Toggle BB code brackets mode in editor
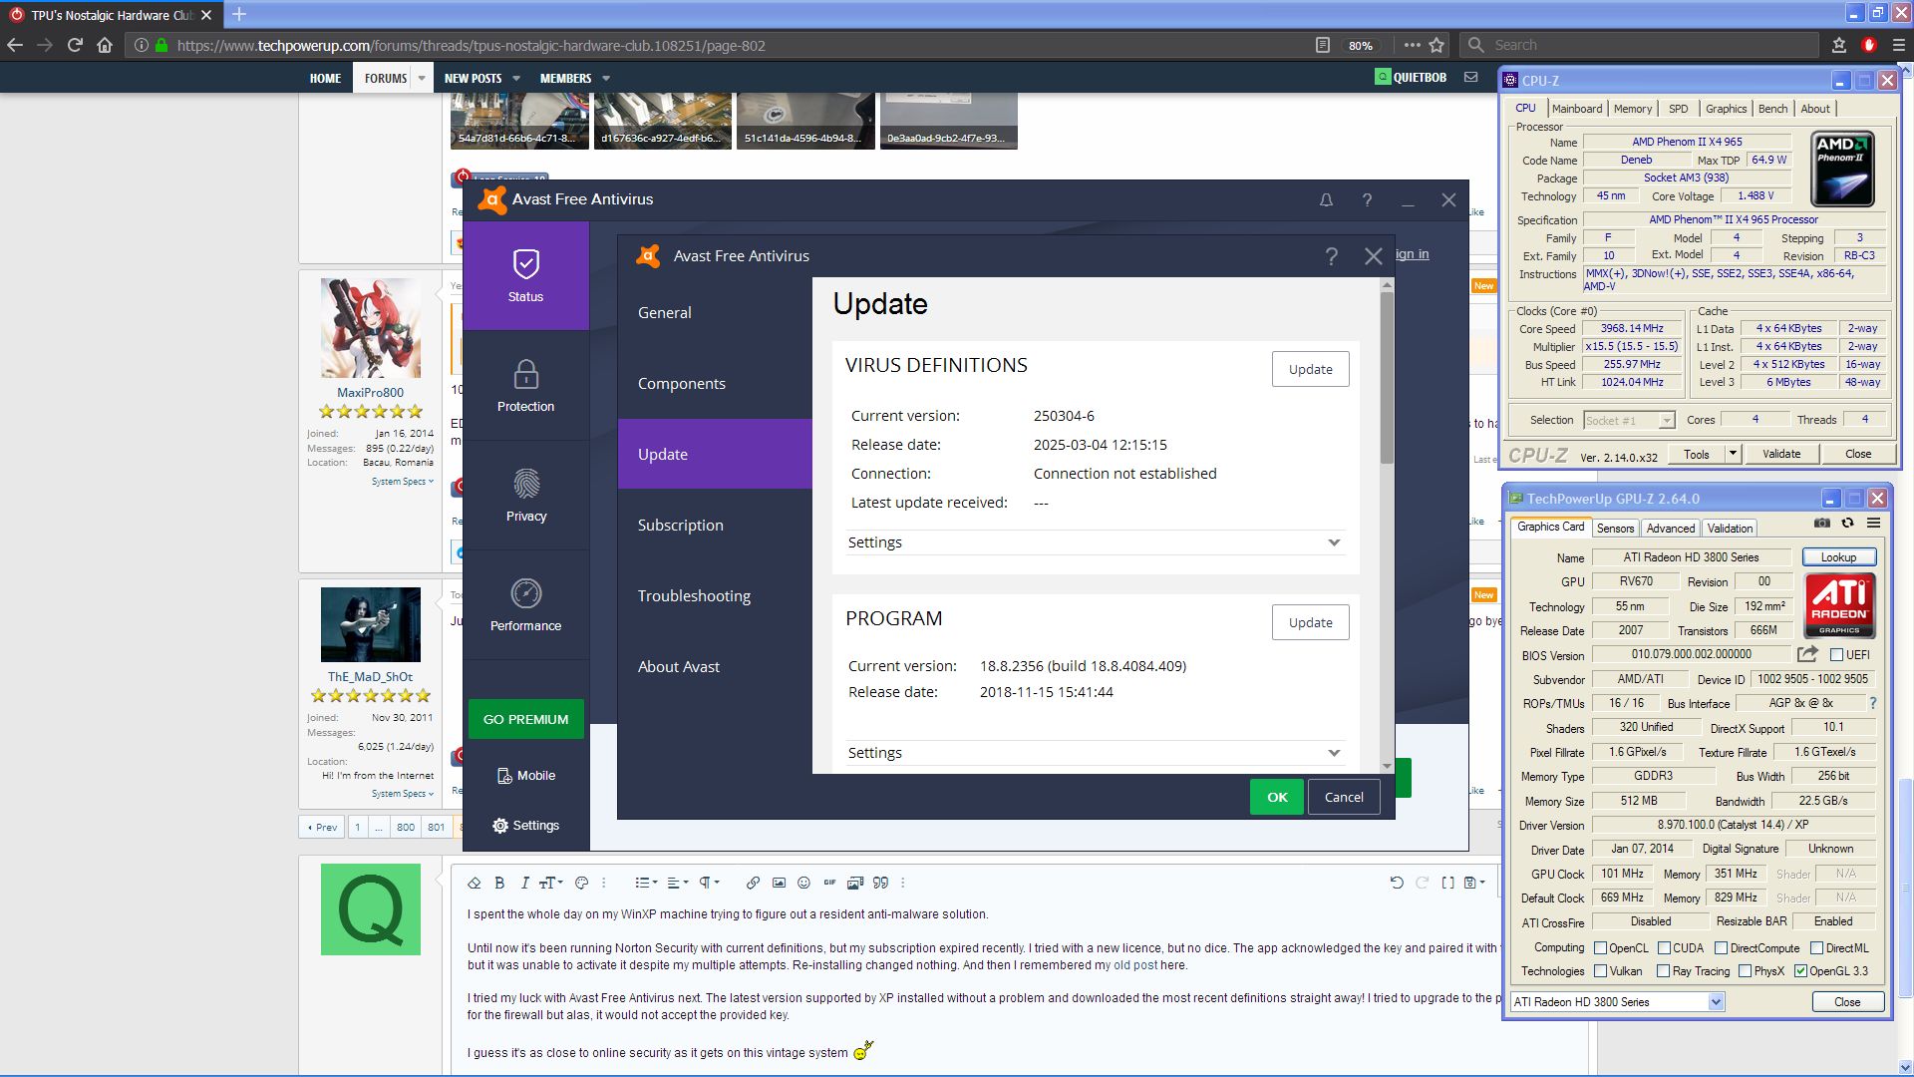The height and width of the screenshot is (1077, 1914). (x=1447, y=883)
